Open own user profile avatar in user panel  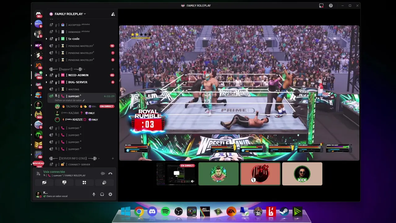[38, 194]
